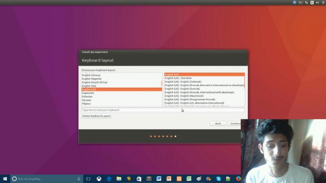Open Microsoft Word from the taskbar

[x=159, y=179]
